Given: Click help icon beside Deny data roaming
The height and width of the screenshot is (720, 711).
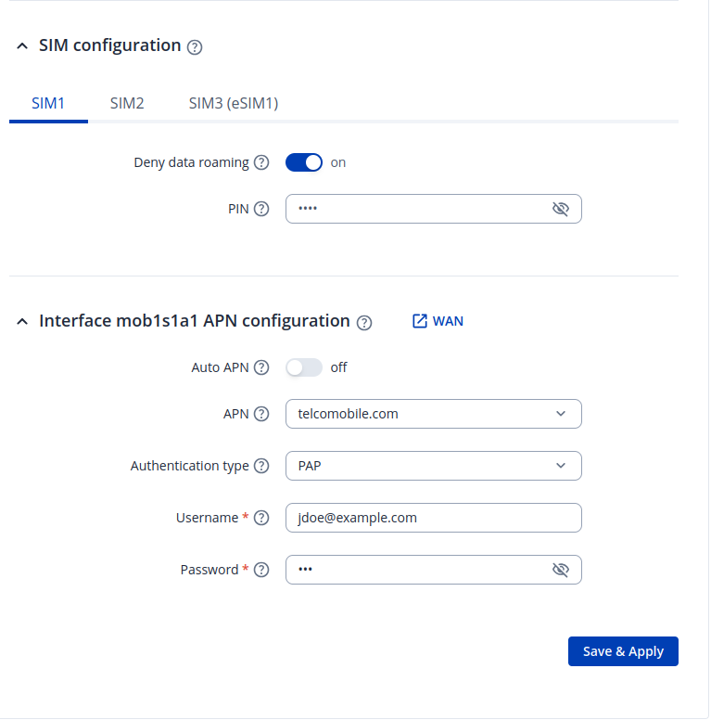Looking at the screenshot, I should click(261, 162).
